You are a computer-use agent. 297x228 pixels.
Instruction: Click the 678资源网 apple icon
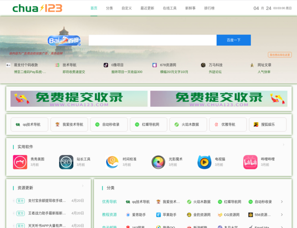point(154,65)
